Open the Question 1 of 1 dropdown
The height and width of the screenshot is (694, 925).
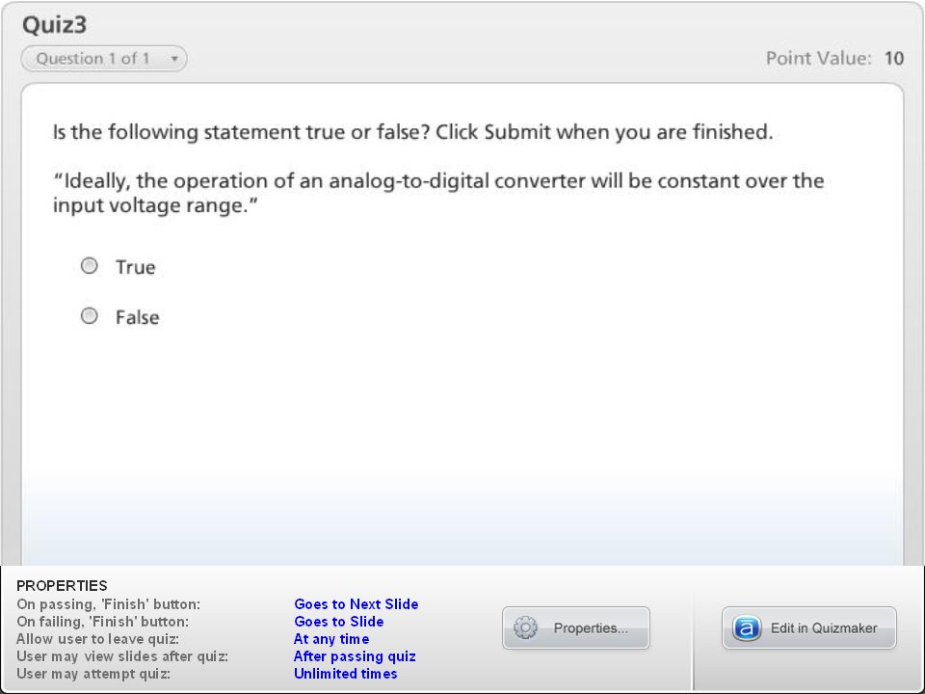tap(104, 59)
